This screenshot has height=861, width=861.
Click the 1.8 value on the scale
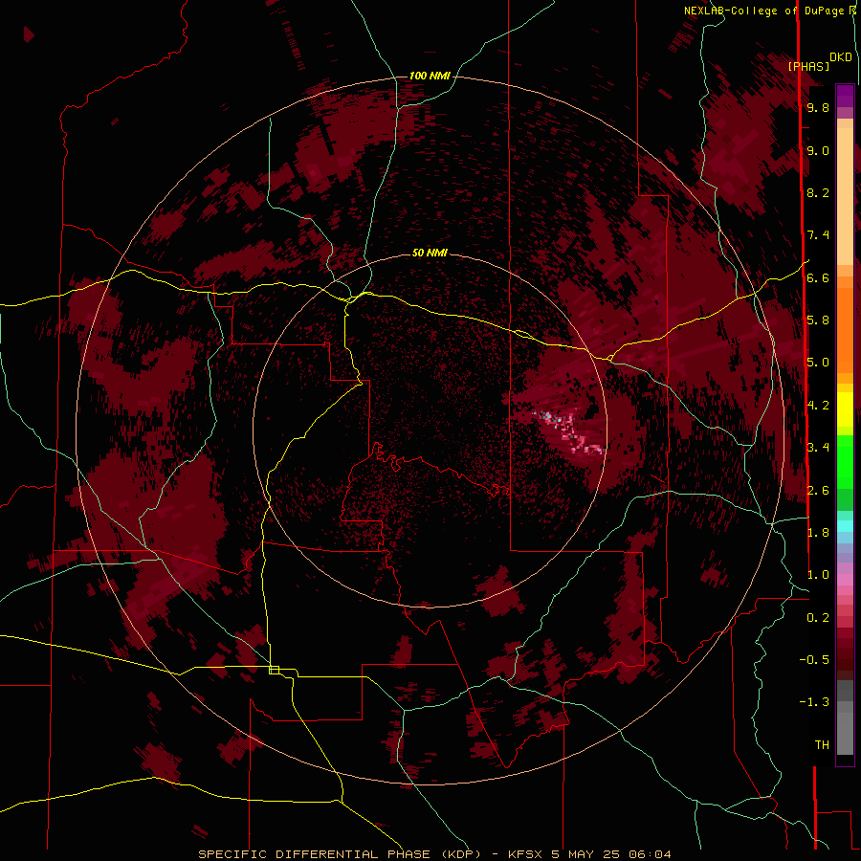pos(818,533)
